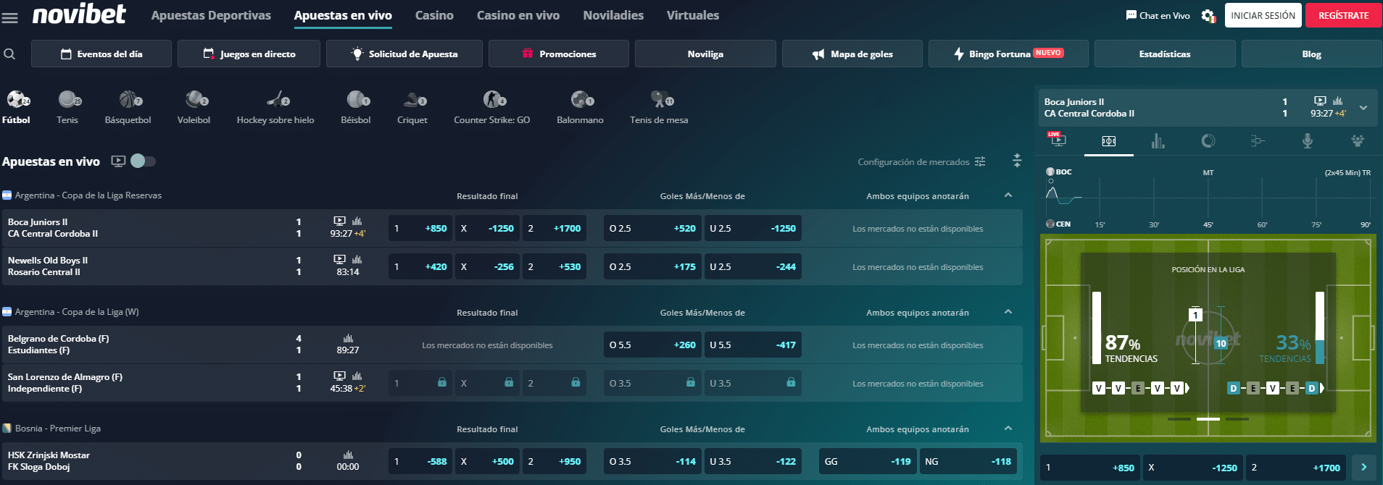Open Bingo Fortuna
The width and height of the screenshot is (1383, 485).
[1008, 54]
